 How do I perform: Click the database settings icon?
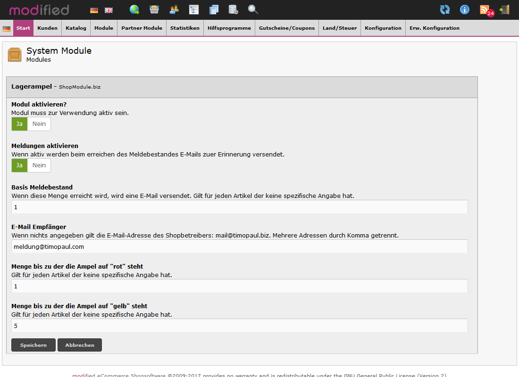(233, 9)
